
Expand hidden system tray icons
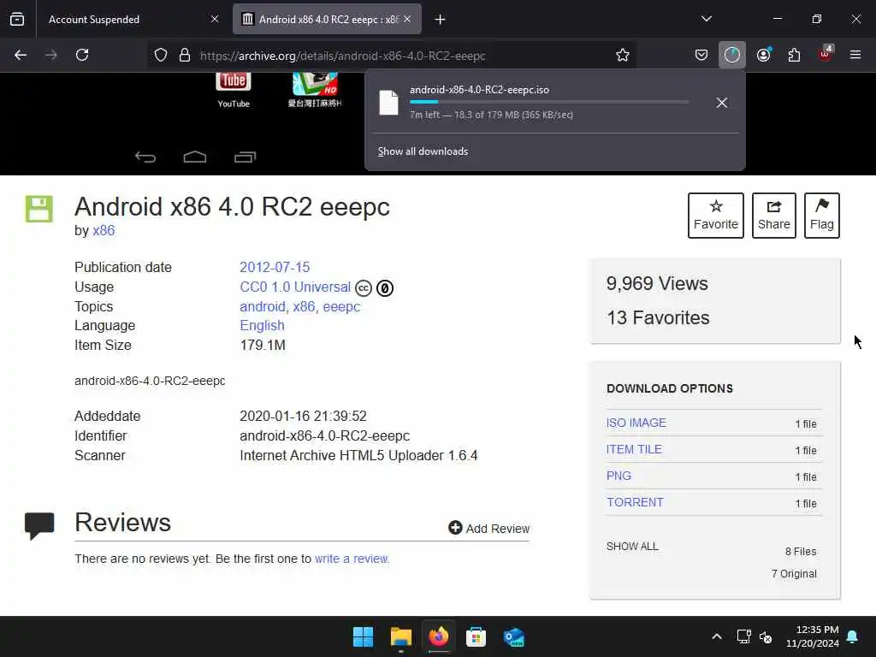[717, 636]
